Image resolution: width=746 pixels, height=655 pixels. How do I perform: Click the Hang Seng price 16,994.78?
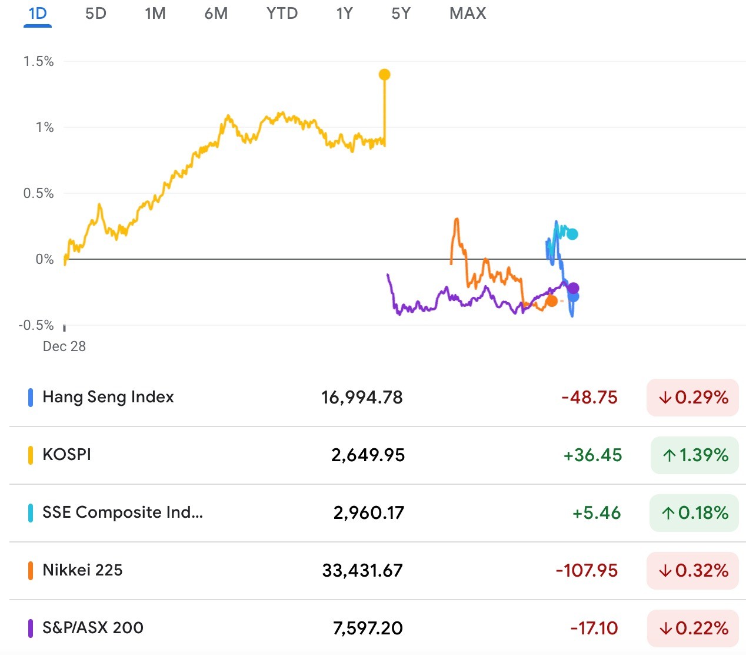point(362,398)
